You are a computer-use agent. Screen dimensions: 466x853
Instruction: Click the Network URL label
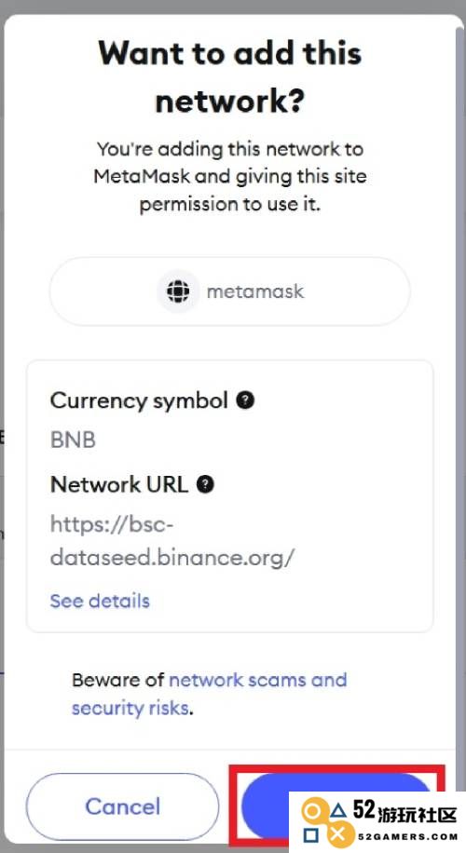click(119, 484)
